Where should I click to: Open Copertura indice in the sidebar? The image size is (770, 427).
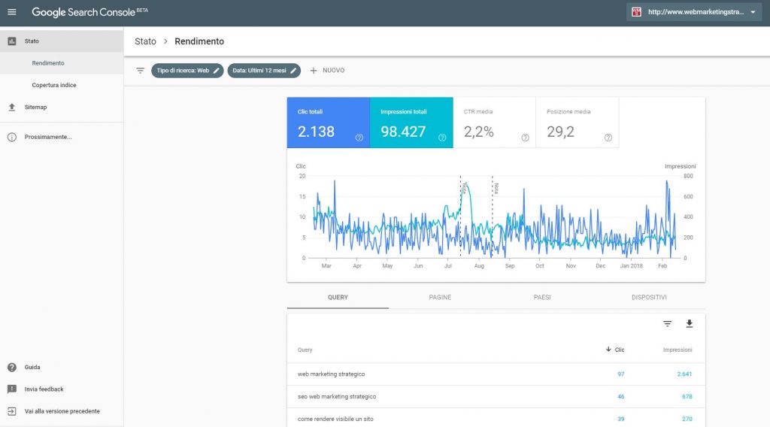[x=53, y=85]
